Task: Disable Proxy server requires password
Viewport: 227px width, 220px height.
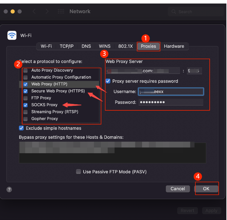Action: 108,81
